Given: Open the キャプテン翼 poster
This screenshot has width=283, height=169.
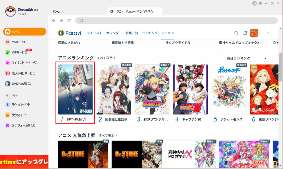Looking at the screenshot, I should 190,89.
